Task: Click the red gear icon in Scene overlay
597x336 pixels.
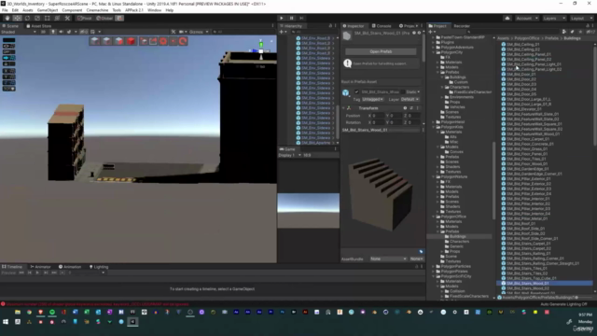Action: click(x=163, y=41)
